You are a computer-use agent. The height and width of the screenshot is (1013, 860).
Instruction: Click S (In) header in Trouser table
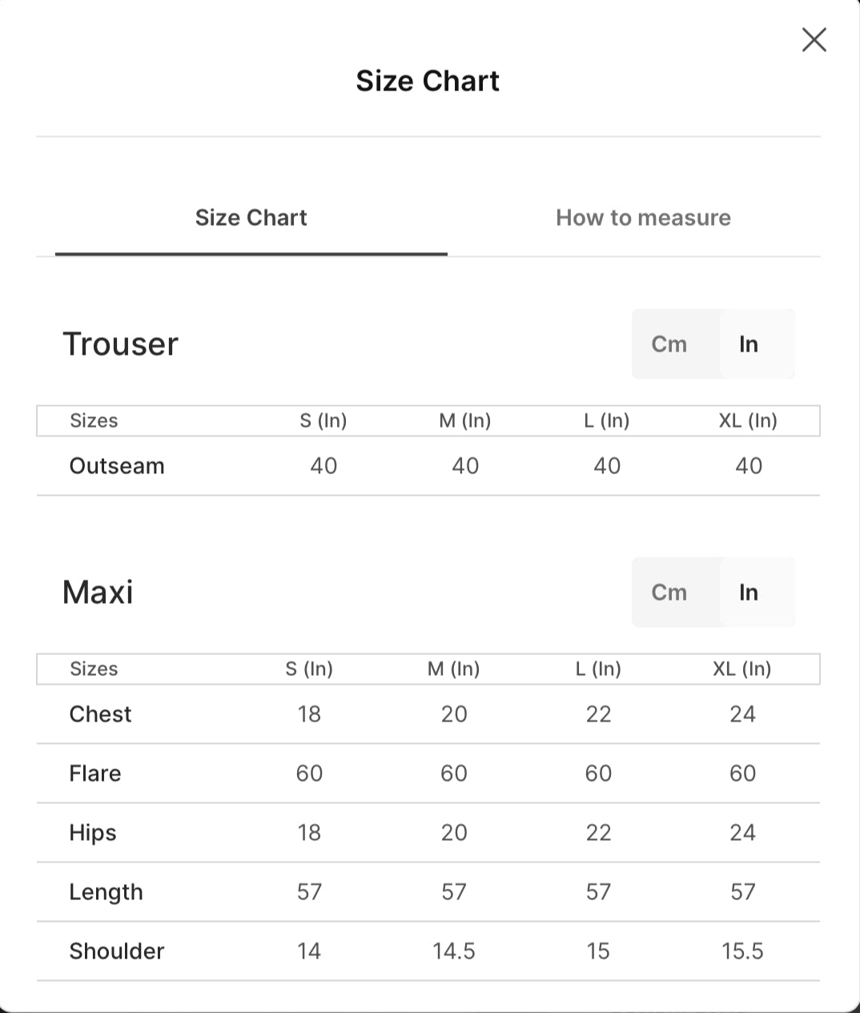click(x=324, y=420)
